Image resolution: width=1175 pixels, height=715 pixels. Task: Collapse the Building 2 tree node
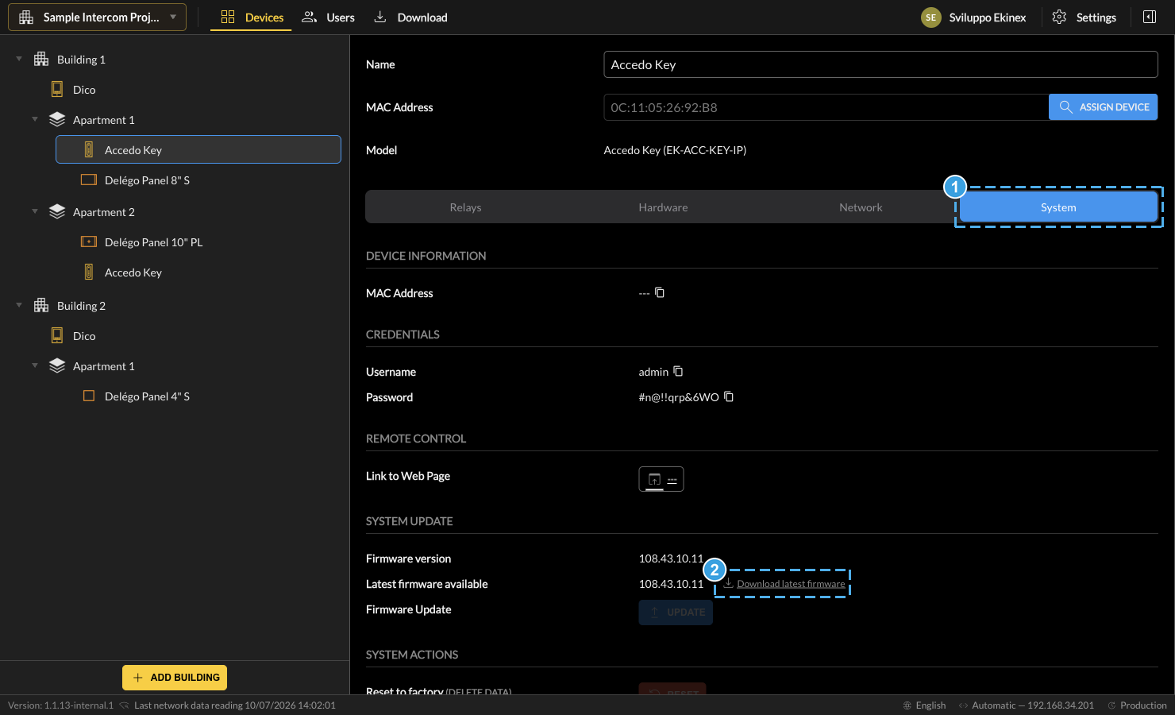[19, 305]
